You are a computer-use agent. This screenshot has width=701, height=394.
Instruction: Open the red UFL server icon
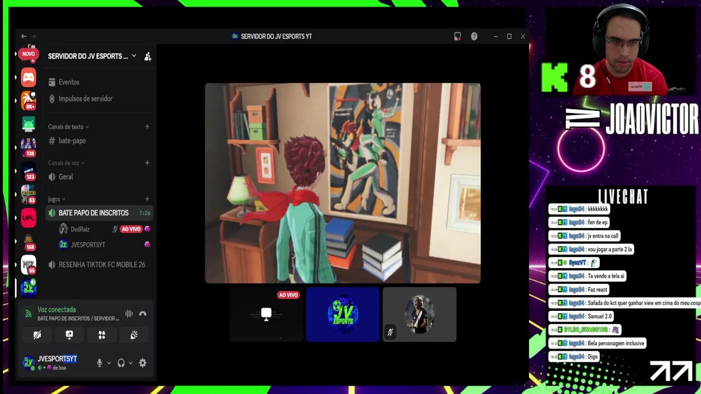[x=28, y=218]
